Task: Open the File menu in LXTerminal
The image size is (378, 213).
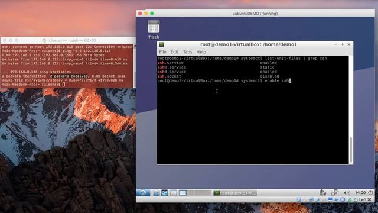Action: [162, 52]
